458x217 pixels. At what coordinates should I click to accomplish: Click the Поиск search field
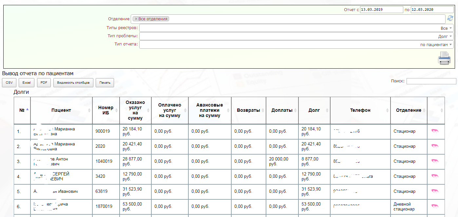pos(431,81)
